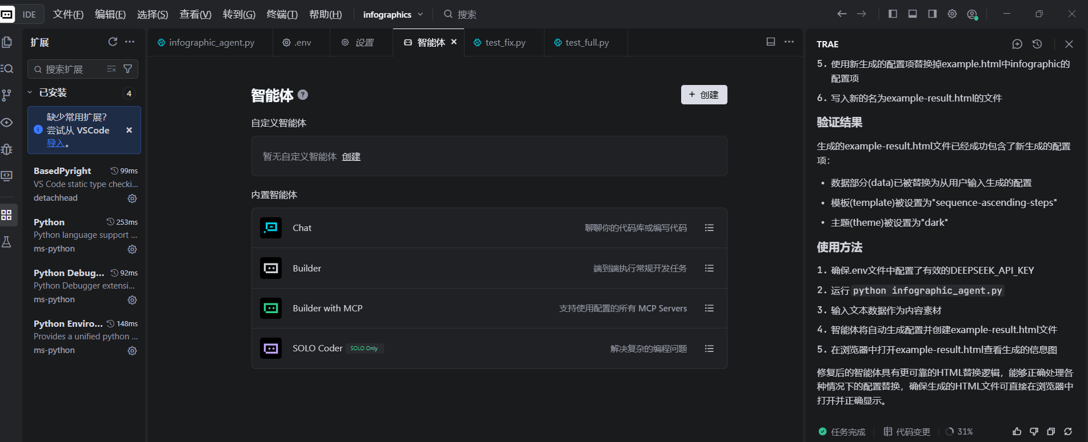Filter extensions with funnel icon
Screen dimensions: 1088x442
tap(128, 69)
